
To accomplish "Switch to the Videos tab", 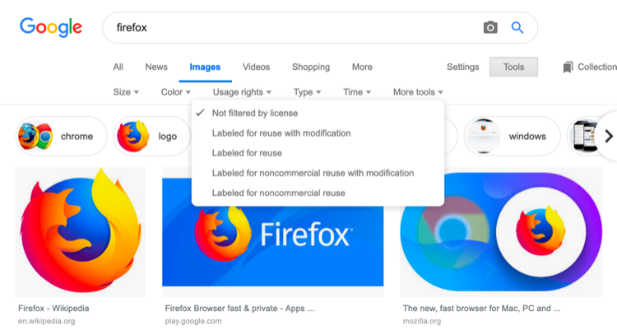I will 256,67.
